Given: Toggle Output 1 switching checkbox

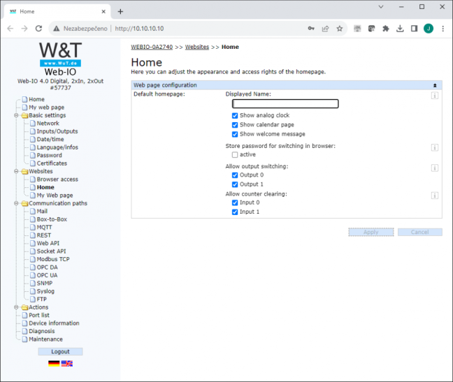Looking at the screenshot, I should pos(235,184).
